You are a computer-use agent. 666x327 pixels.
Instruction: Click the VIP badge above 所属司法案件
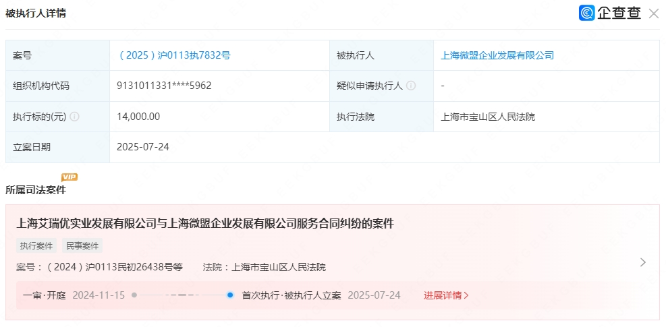coord(70,177)
